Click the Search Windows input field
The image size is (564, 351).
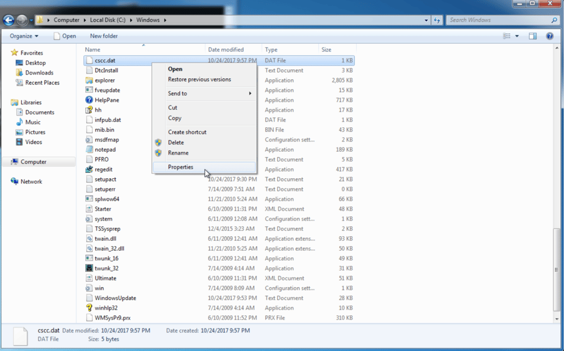pos(498,20)
